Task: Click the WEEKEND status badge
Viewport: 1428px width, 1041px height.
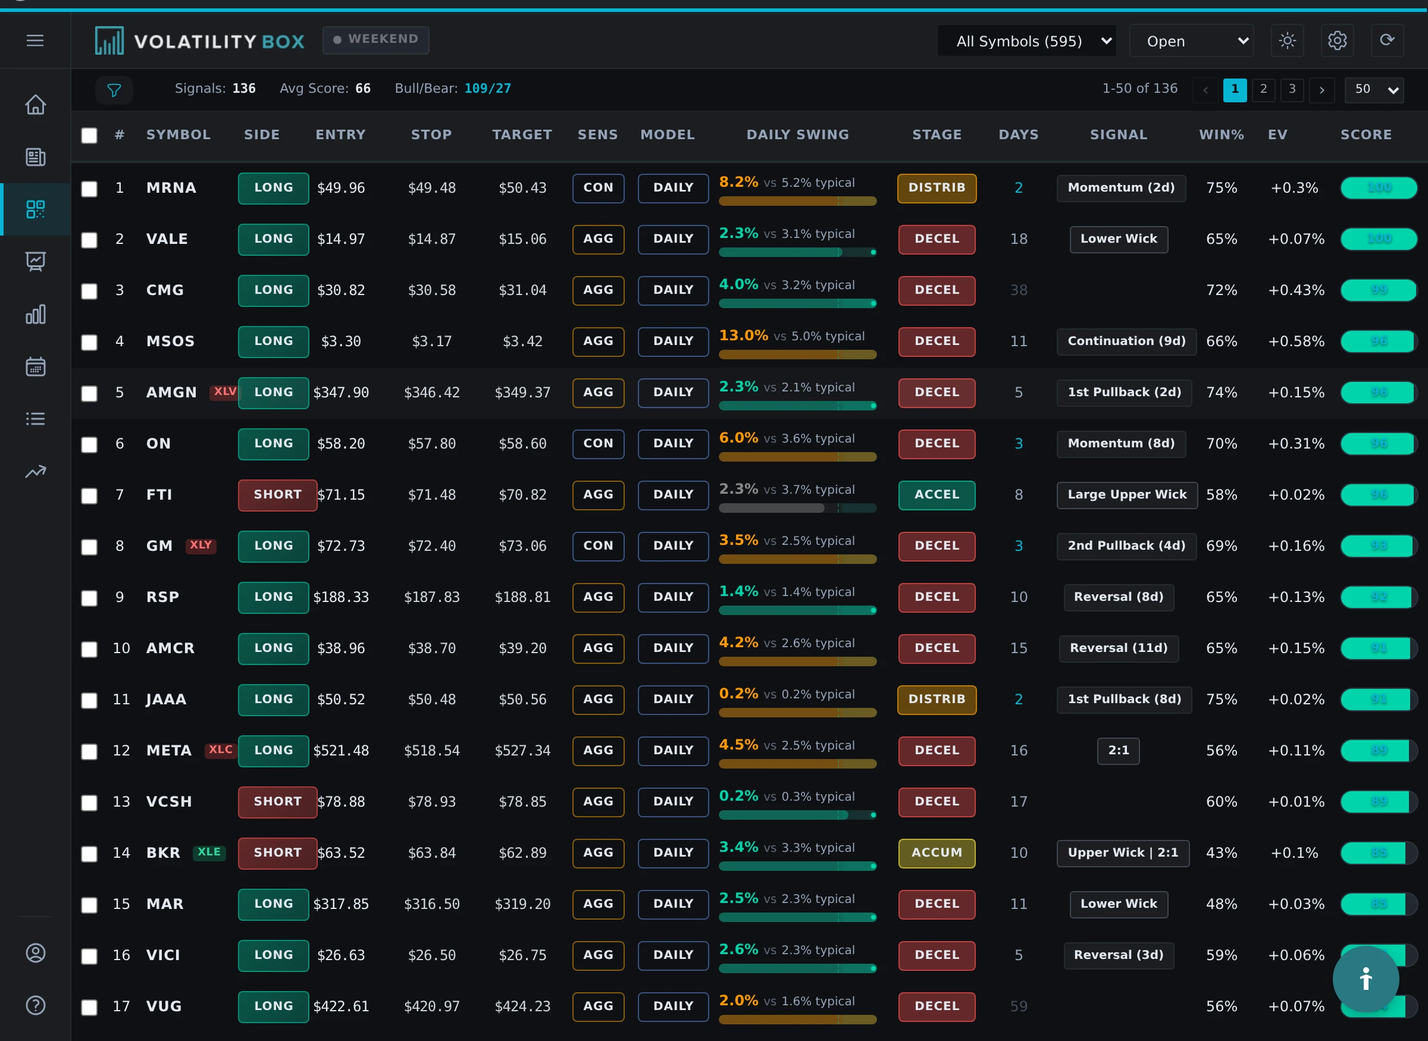Action: click(375, 40)
